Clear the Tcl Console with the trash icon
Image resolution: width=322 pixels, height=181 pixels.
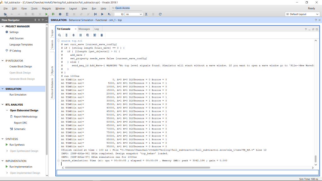102,35
